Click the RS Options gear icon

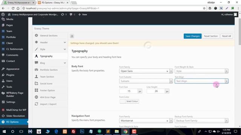[x=3, y=122]
